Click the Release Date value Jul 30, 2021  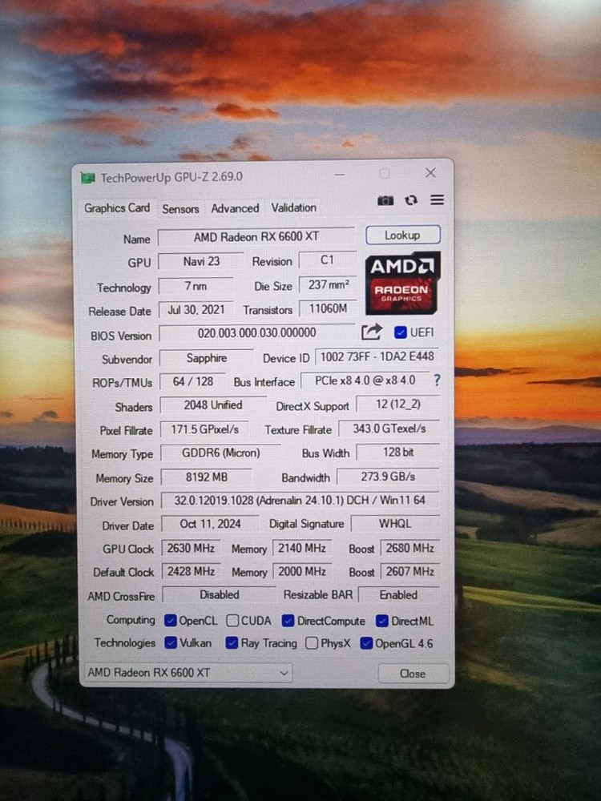coord(196,309)
